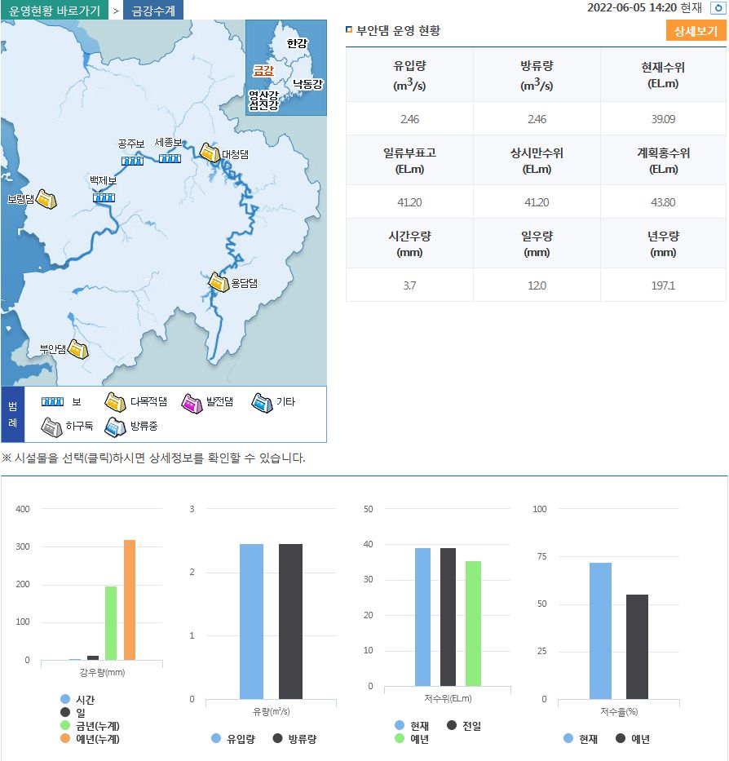Toggle 방류량 series in flow chart legend
The height and width of the screenshot is (761, 729).
click(294, 739)
